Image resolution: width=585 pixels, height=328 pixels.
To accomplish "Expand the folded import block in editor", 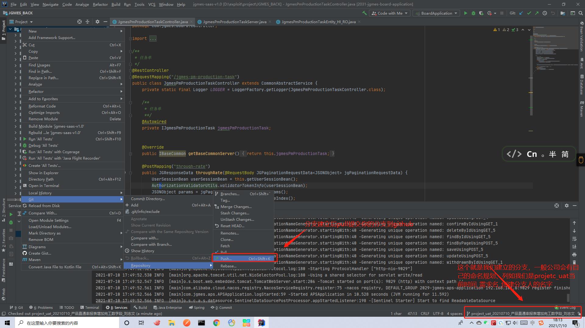I will point(153,39).
